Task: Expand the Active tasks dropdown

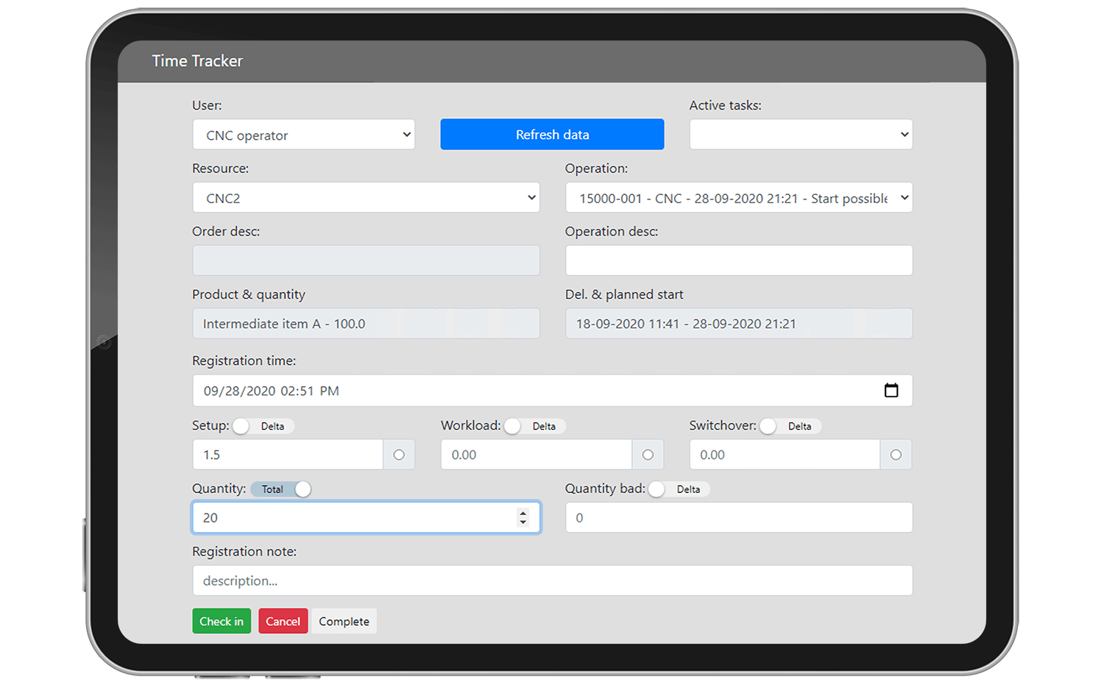Action: click(x=801, y=135)
